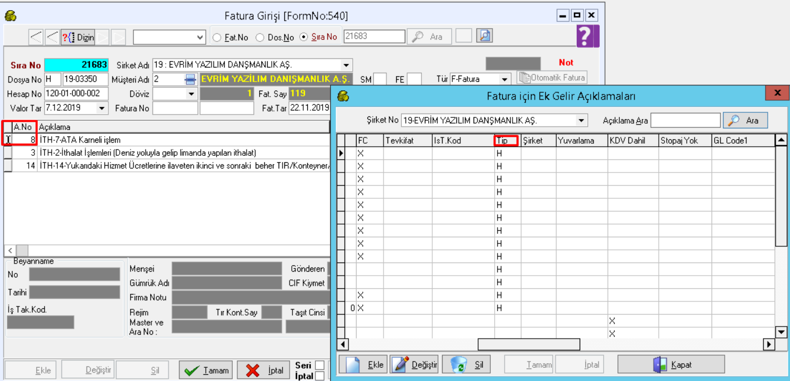Cancel with the red-X İptal button
The height and width of the screenshot is (381, 790).
click(x=264, y=370)
